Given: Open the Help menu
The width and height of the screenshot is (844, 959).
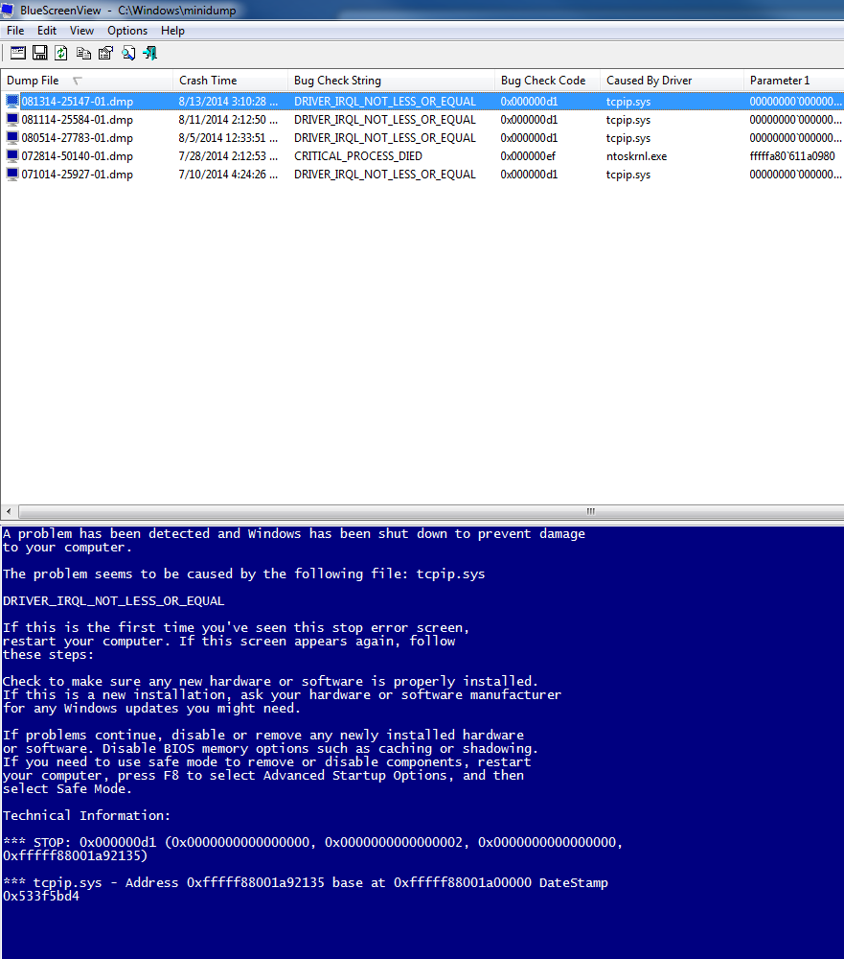Looking at the screenshot, I should click(x=172, y=31).
